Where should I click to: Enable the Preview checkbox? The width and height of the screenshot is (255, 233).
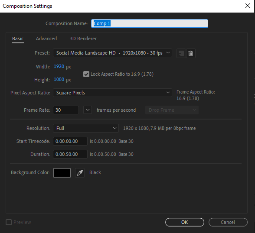(x=9, y=222)
